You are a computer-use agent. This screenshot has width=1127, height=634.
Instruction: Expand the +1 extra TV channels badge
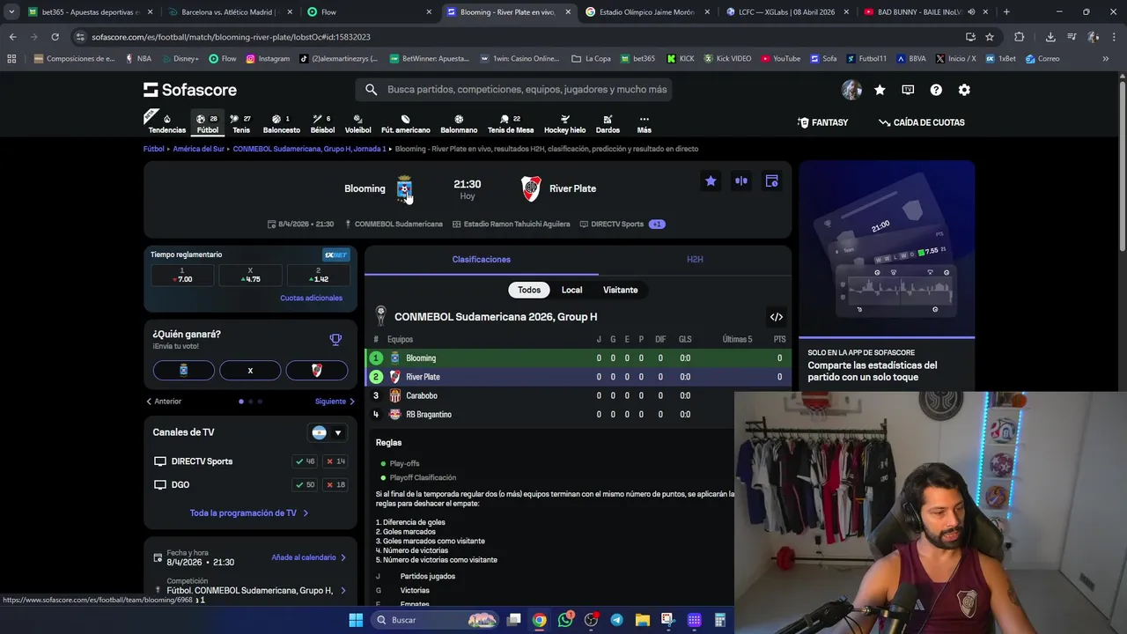pyautogui.click(x=657, y=224)
